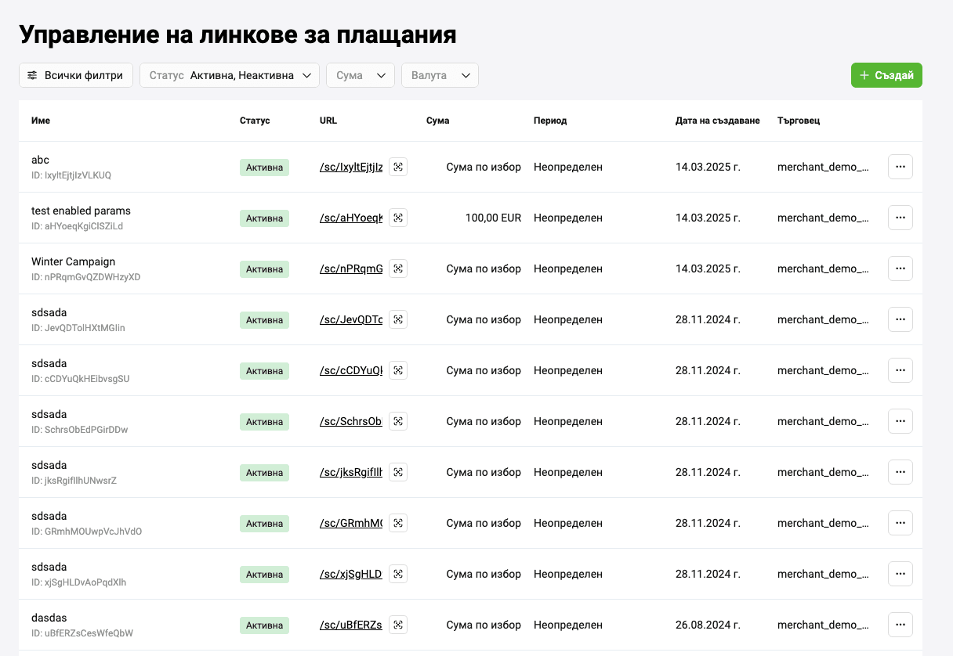
Task: Select the Winter Campaign row name
Action: pyautogui.click(x=73, y=261)
